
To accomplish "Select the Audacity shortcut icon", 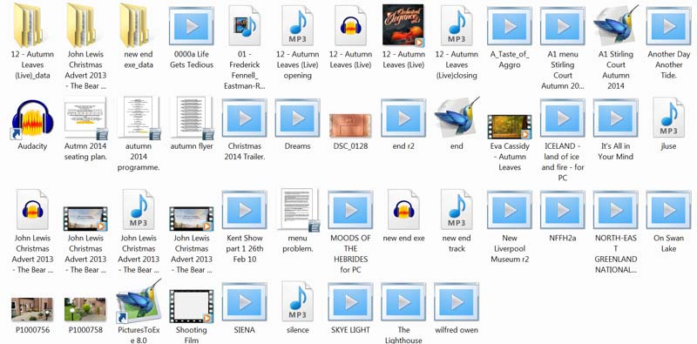I will [32, 119].
